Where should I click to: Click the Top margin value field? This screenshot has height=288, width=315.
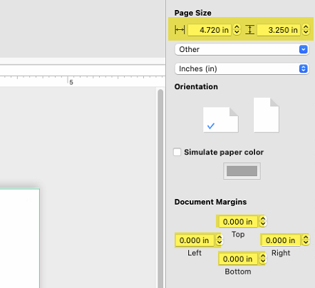click(x=238, y=222)
